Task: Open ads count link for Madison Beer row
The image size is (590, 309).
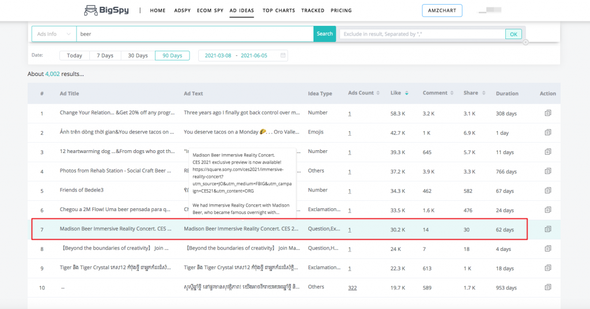Action: coord(350,230)
